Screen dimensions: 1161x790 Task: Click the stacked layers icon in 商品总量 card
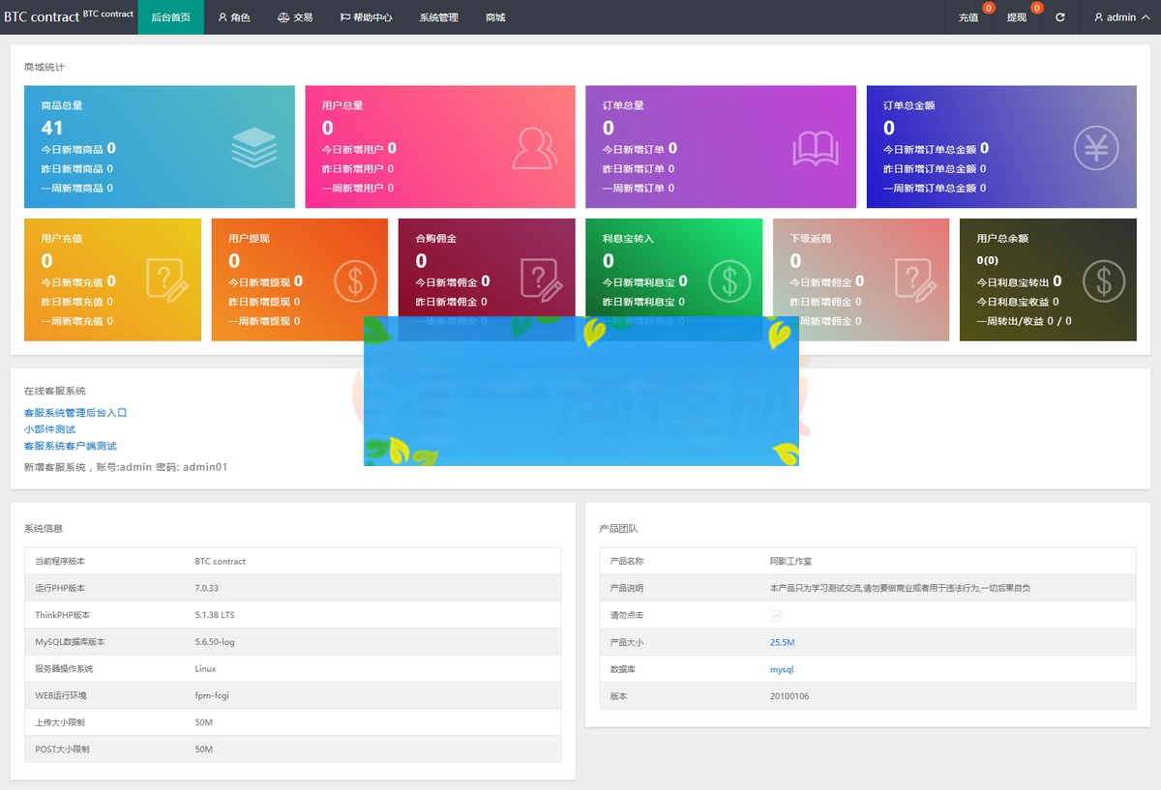(x=254, y=148)
